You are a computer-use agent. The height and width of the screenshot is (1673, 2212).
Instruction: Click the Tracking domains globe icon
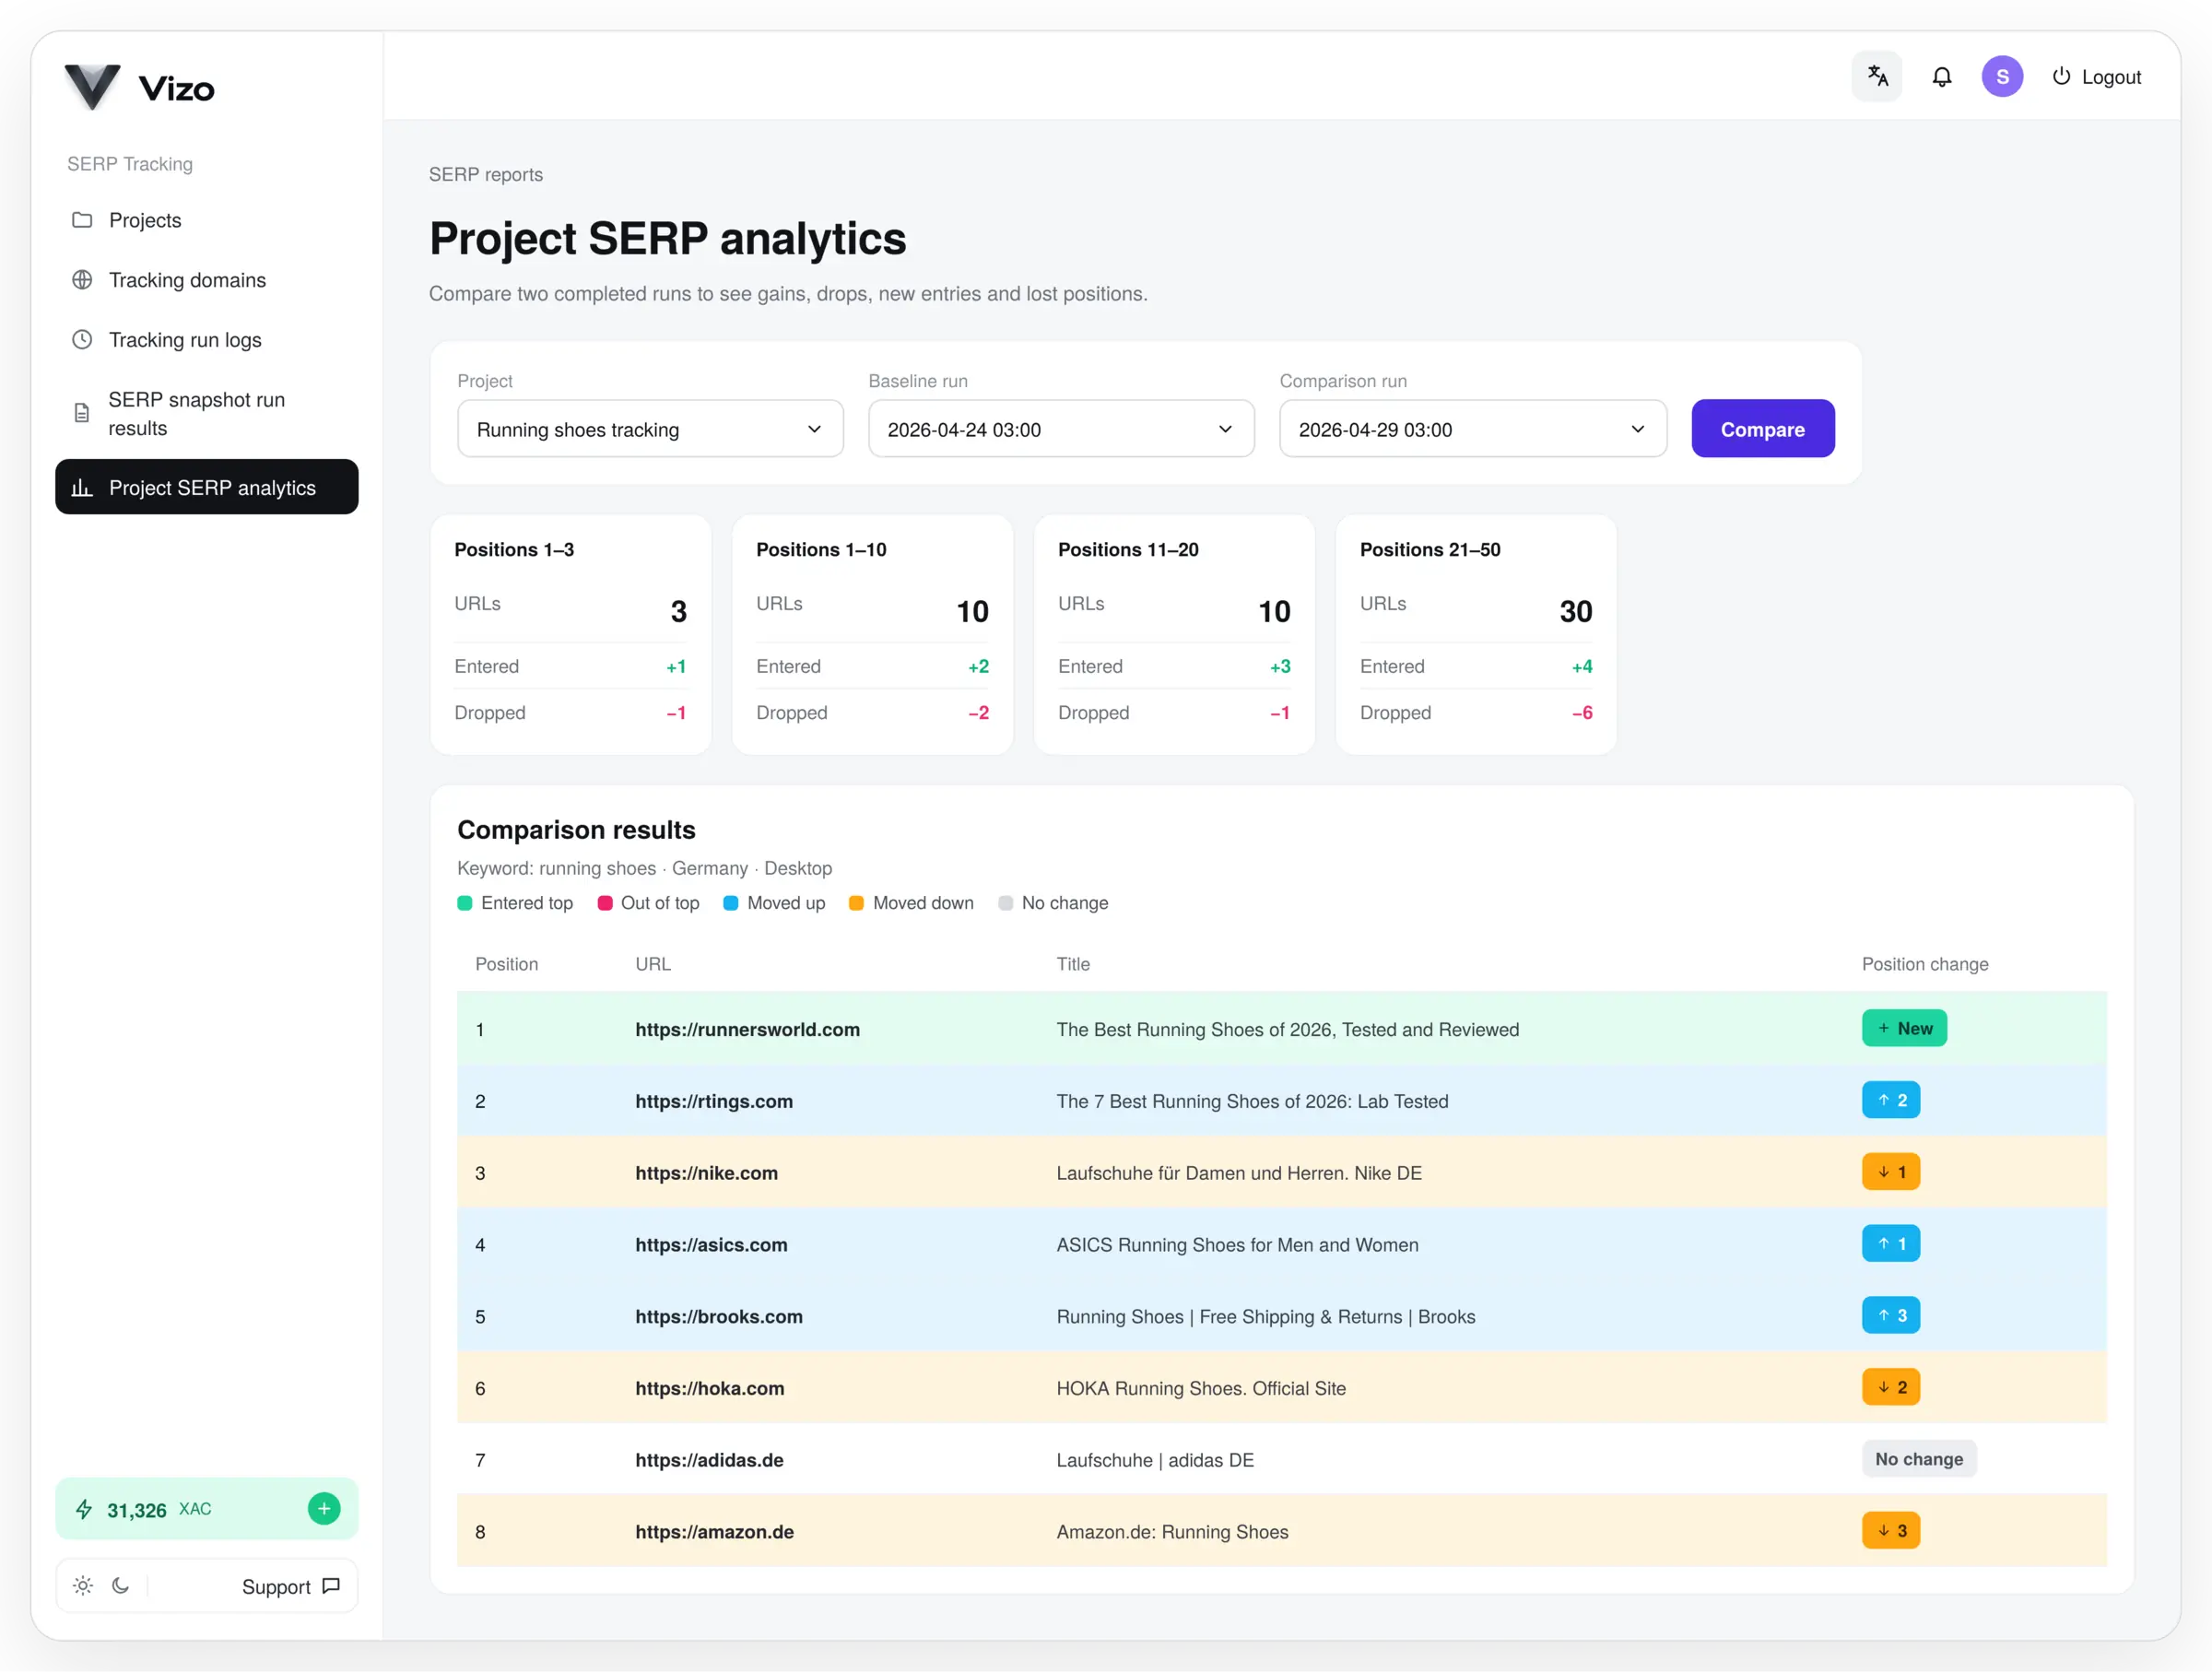pyautogui.click(x=82, y=280)
